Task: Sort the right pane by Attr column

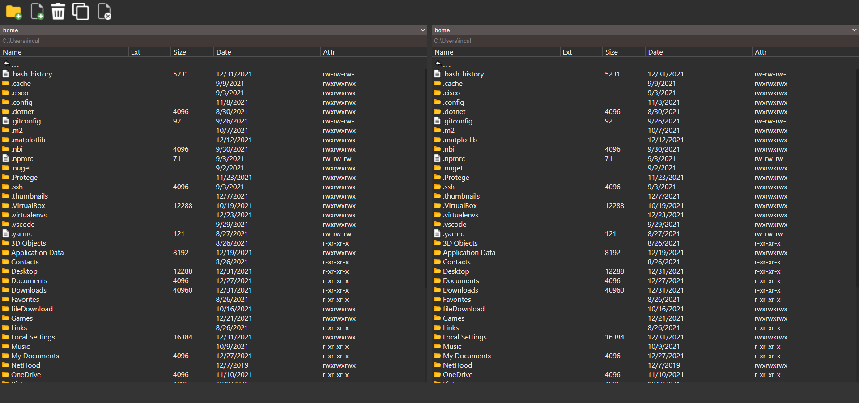Action: click(x=805, y=52)
